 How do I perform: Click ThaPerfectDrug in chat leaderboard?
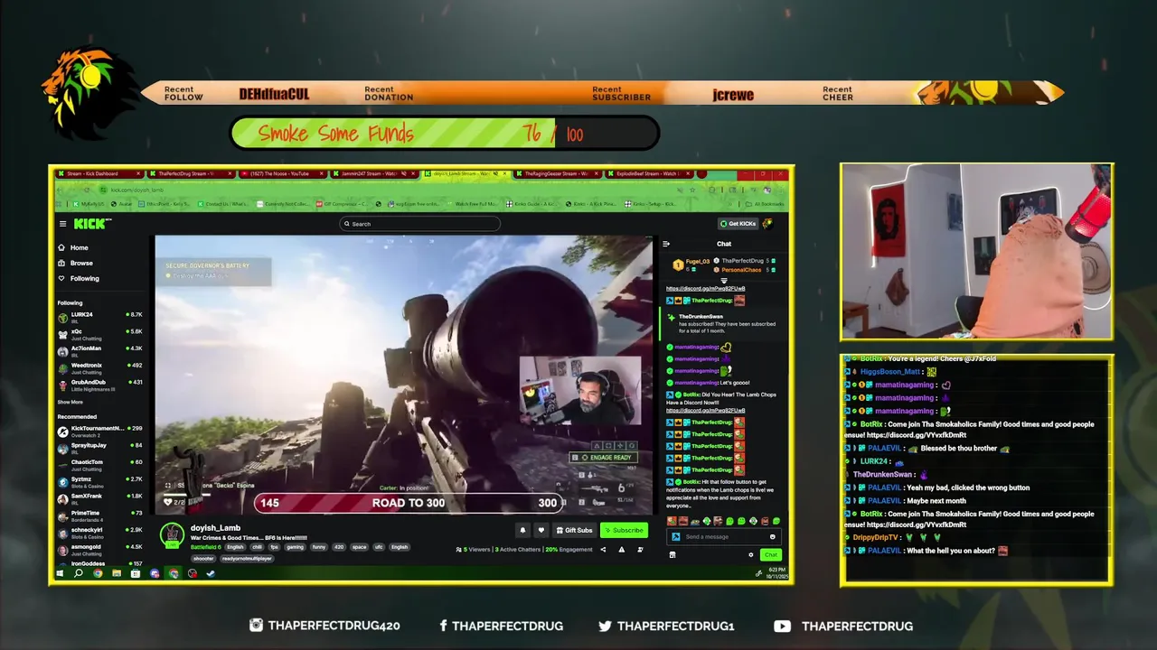(x=742, y=261)
